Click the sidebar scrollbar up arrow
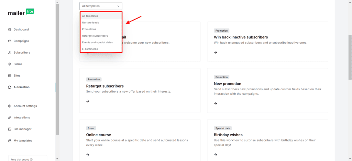Image resolution: width=352 pixels, height=161 pixels. point(57,2)
